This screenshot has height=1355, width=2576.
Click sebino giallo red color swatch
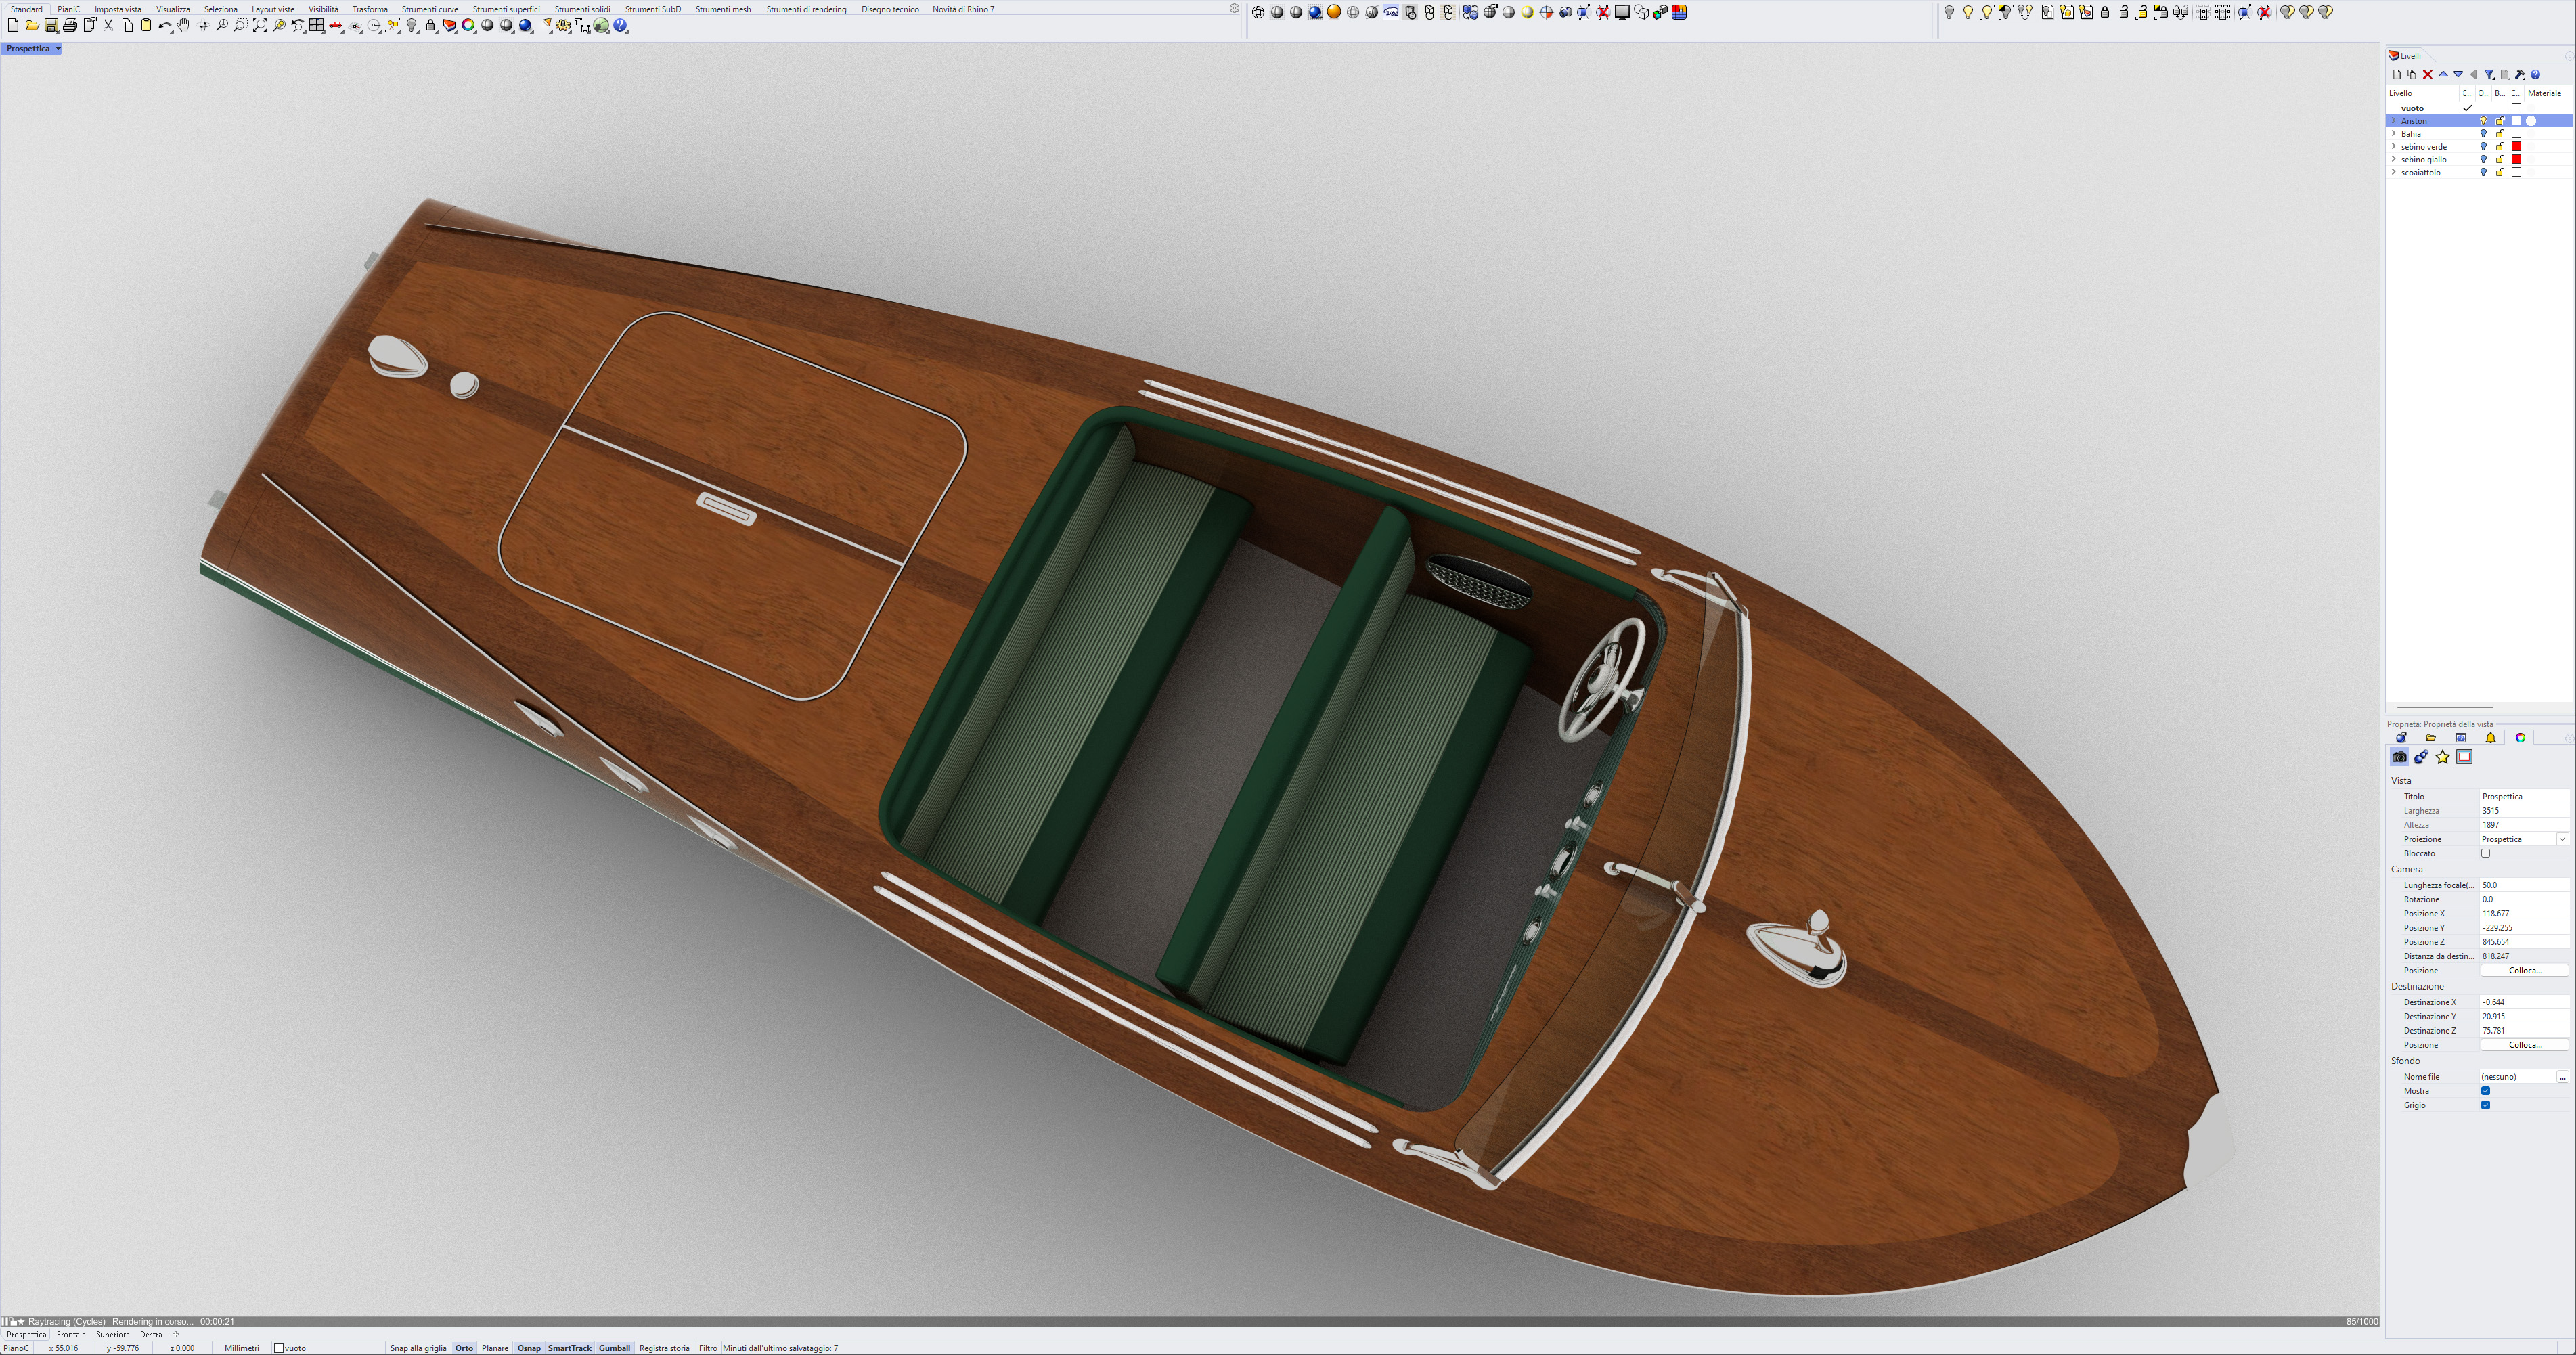tap(2516, 160)
